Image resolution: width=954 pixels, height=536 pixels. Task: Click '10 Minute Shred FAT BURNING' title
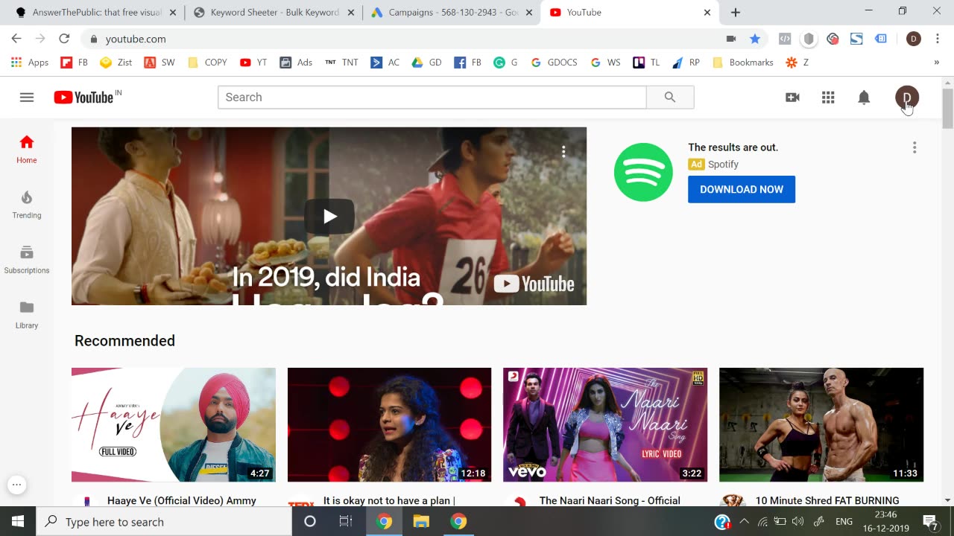[827, 500]
